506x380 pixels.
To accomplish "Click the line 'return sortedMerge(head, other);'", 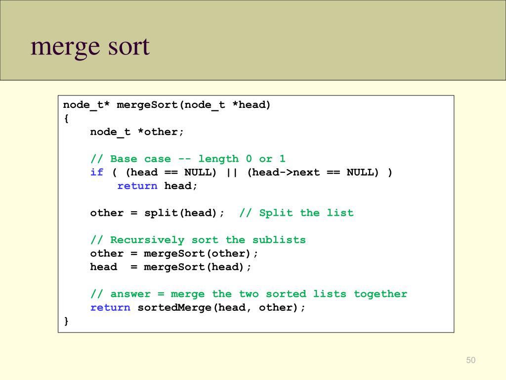I will tap(198, 308).
